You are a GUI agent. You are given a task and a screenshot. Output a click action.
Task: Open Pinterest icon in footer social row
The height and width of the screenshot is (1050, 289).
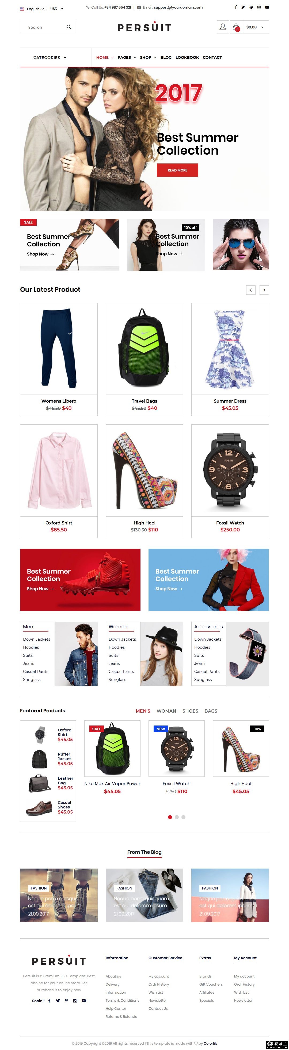click(67, 1000)
